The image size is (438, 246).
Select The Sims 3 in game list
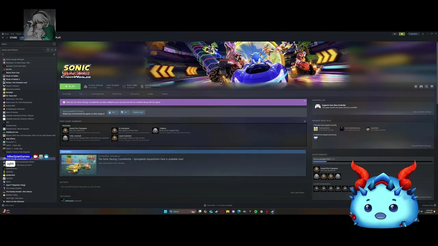point(11,142)
